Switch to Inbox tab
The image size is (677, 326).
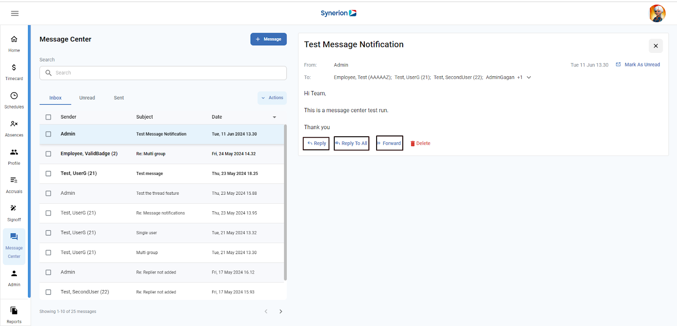55,98
